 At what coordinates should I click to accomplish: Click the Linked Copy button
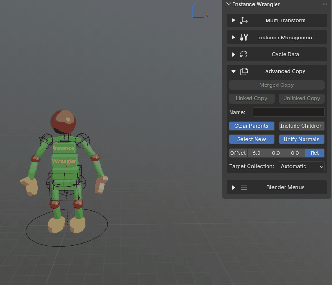pyautogui.click(x=251, y=98)
